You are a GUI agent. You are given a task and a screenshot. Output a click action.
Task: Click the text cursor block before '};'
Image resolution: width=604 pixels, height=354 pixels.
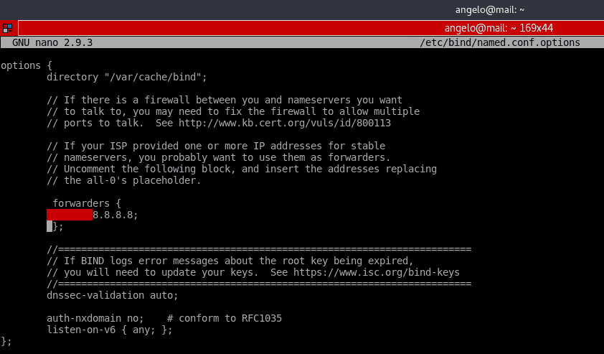(x=49, y=226)
